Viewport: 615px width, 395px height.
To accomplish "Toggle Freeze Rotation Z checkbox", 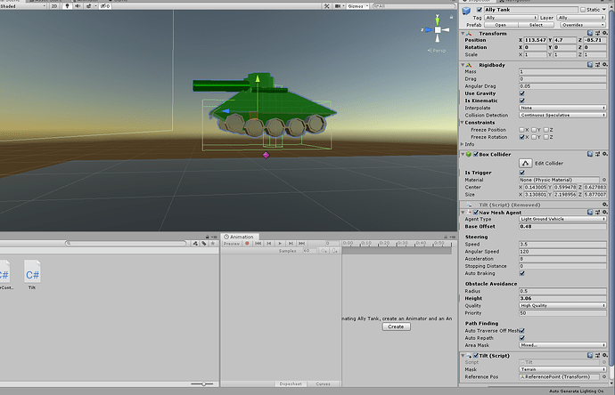I will click(x=546, y=137).
